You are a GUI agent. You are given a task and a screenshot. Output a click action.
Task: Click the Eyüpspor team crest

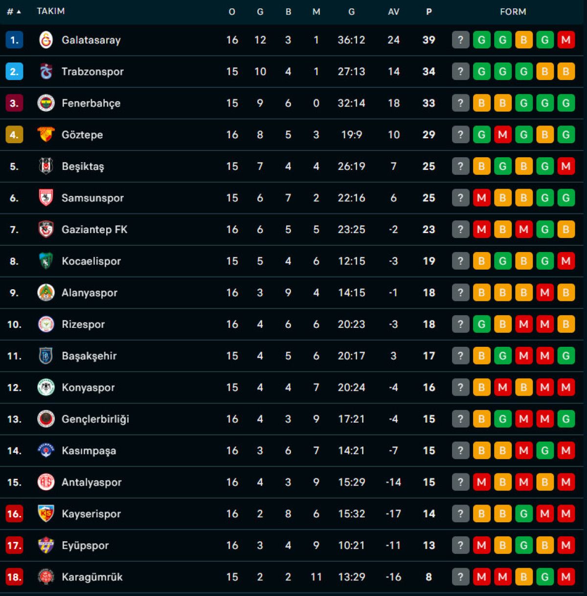46,546
